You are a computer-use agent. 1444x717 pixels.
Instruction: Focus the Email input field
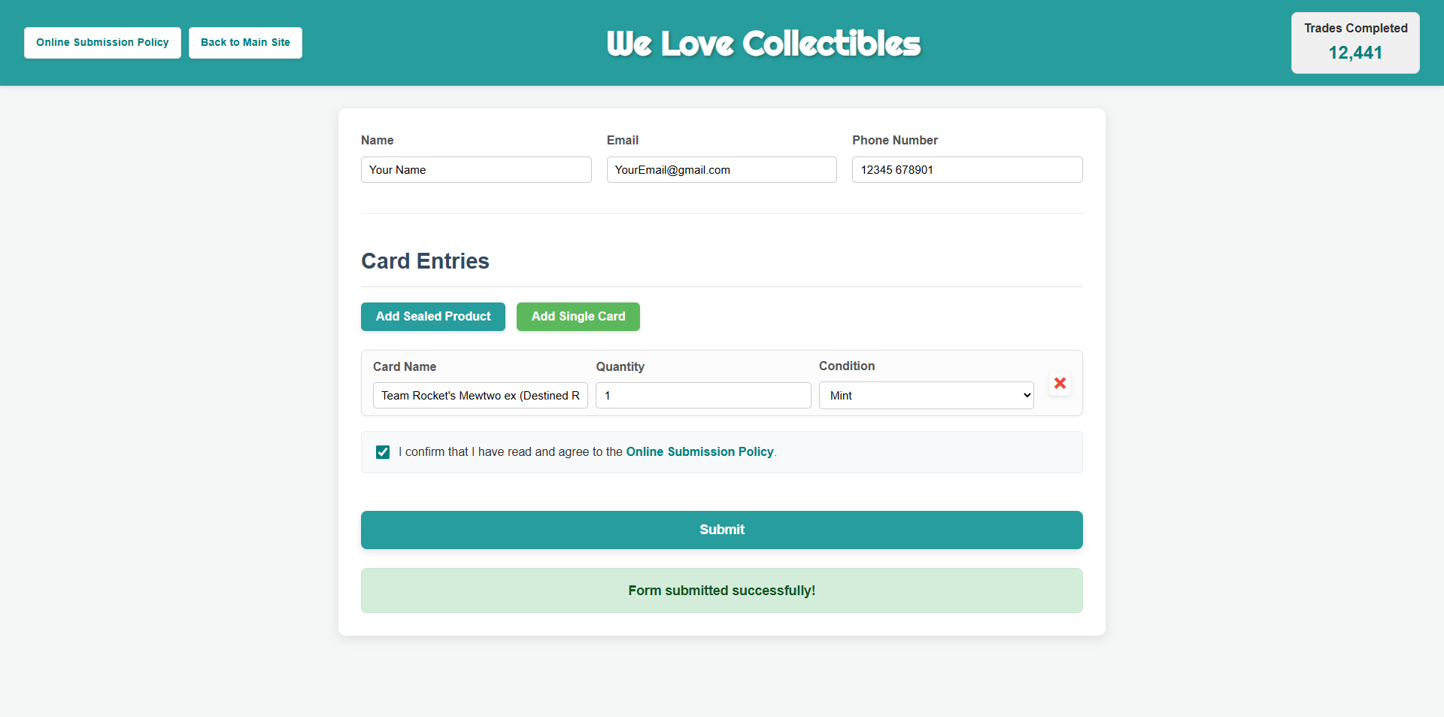pyautogui.click(x=722, y=170)
